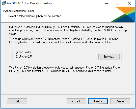The image size is (136, 109).
Task: Click the paragraph mentioning click Browse
Action: [64, 40]
